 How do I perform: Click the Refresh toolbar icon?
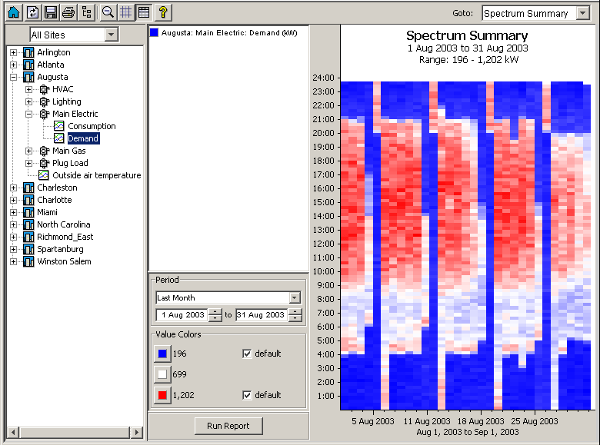[x=32, y=12]
